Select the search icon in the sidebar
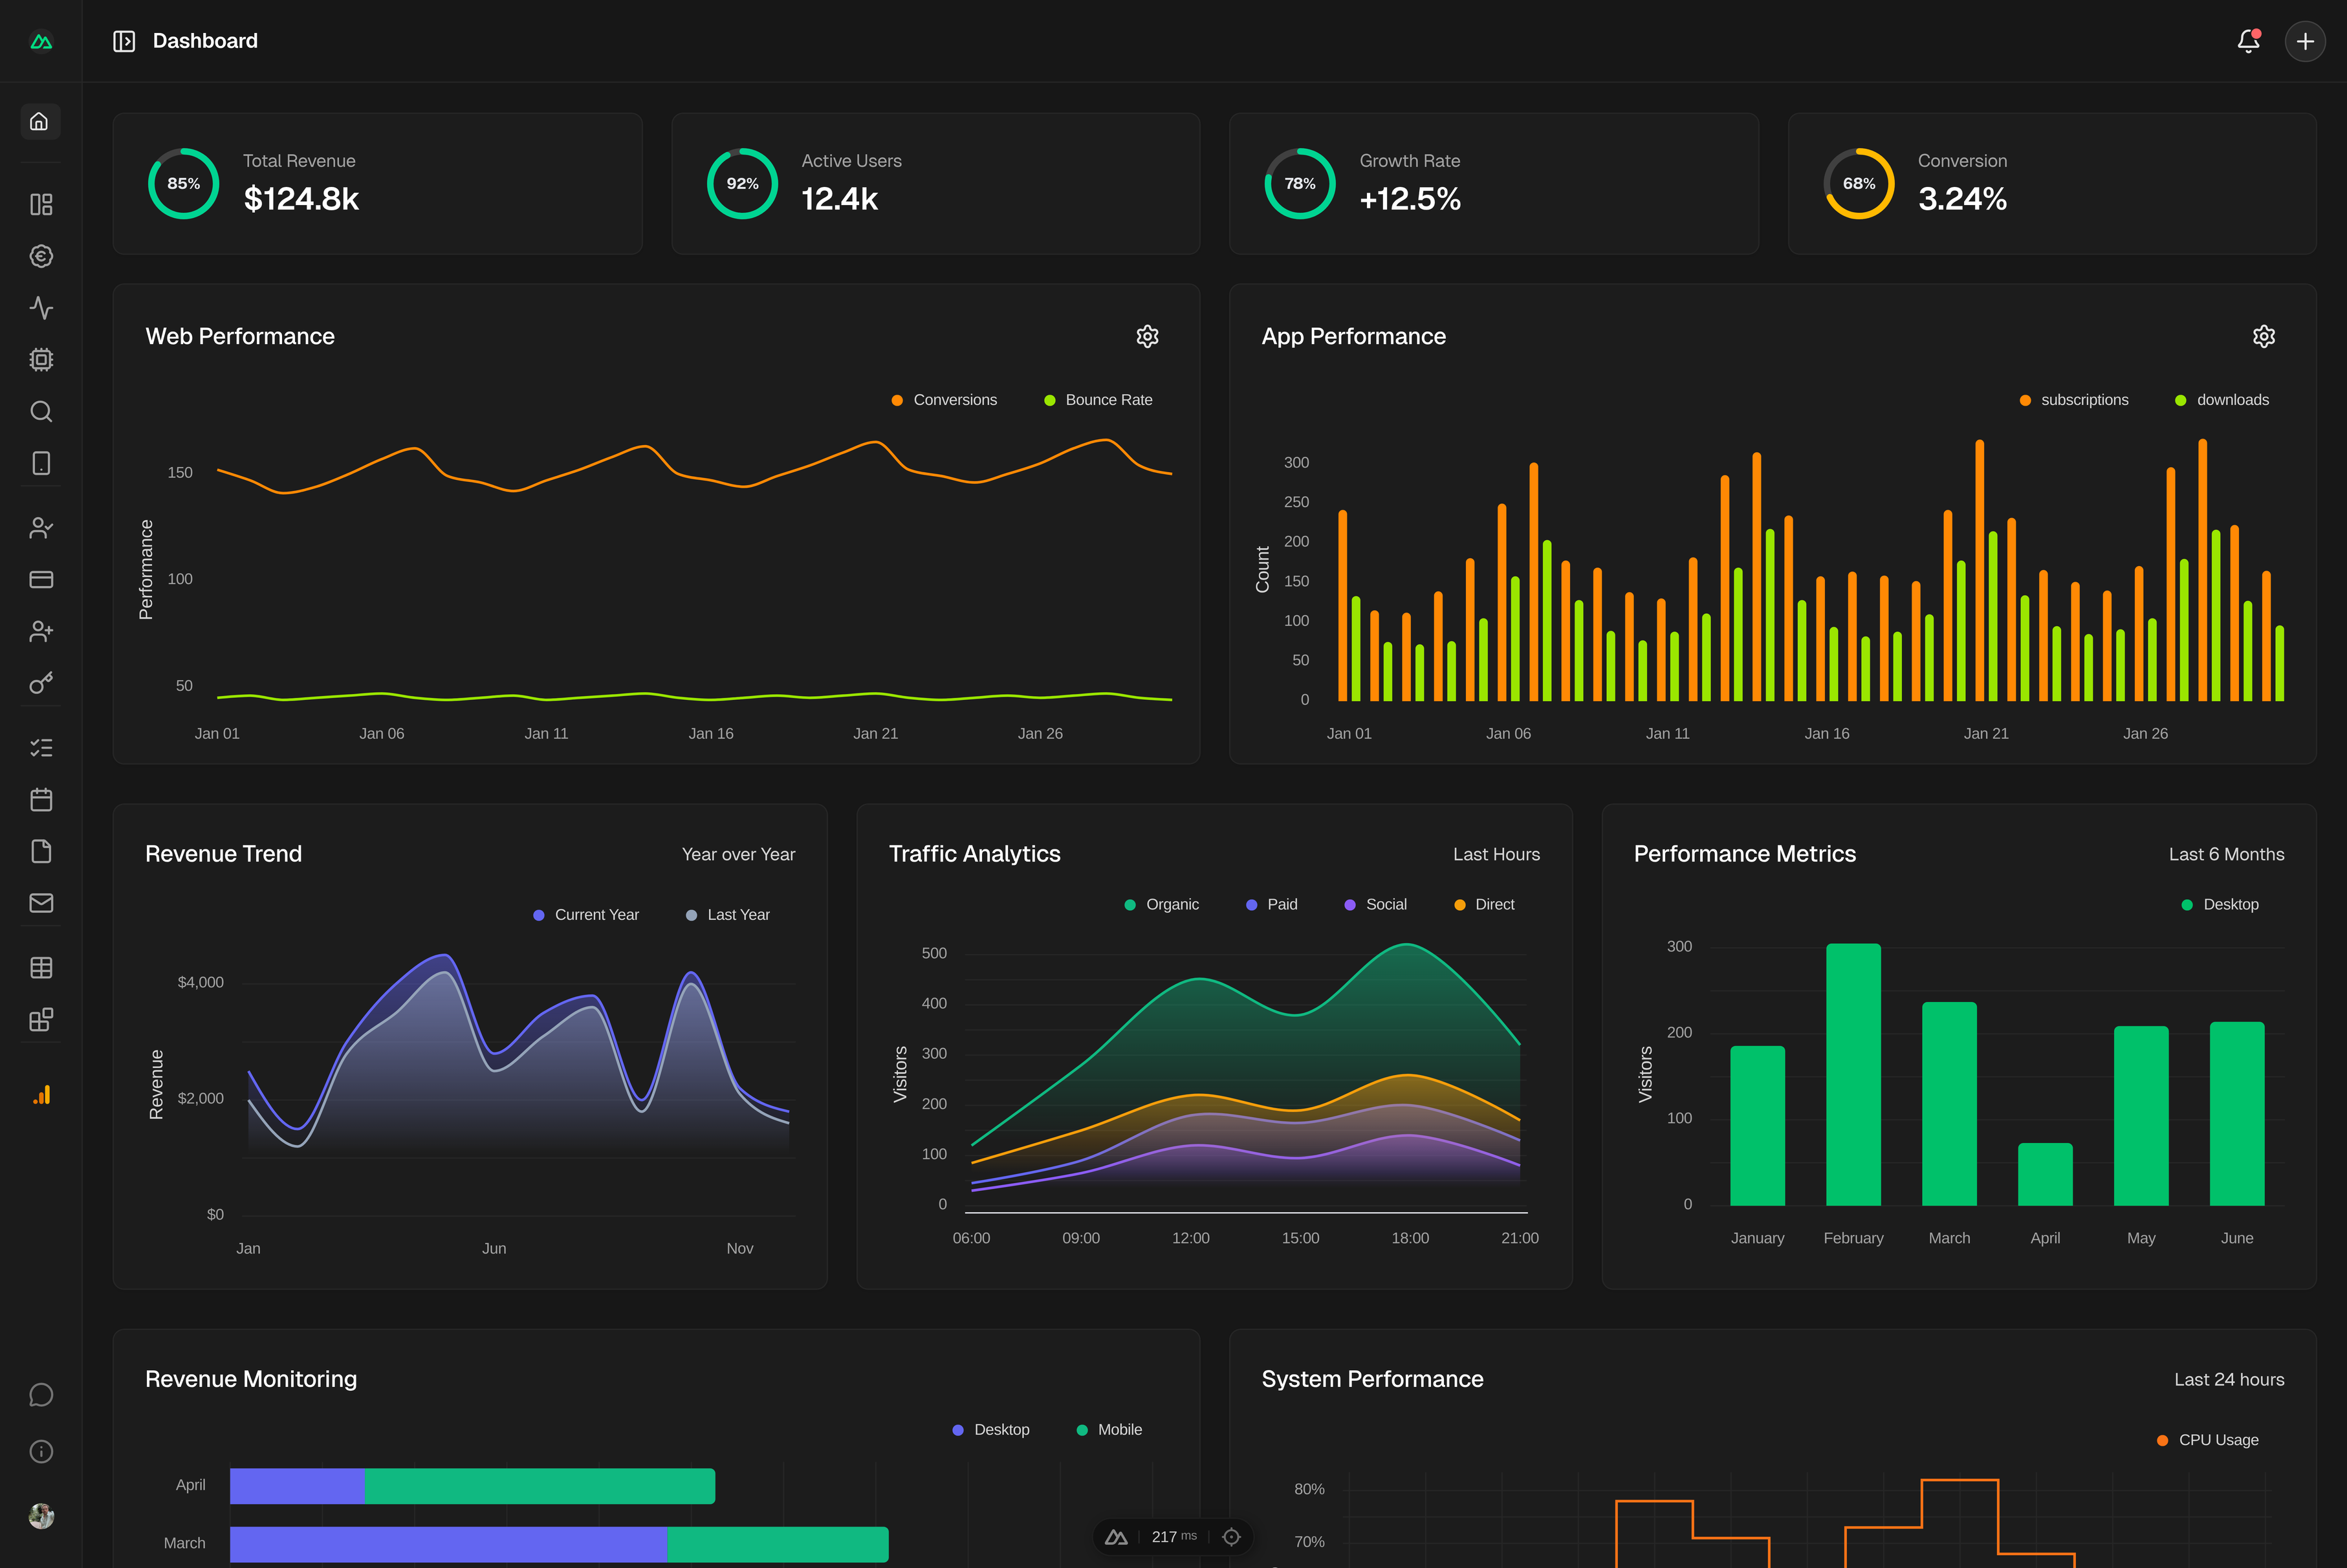Viewport: 2347px width, 1568px height. 40,411
